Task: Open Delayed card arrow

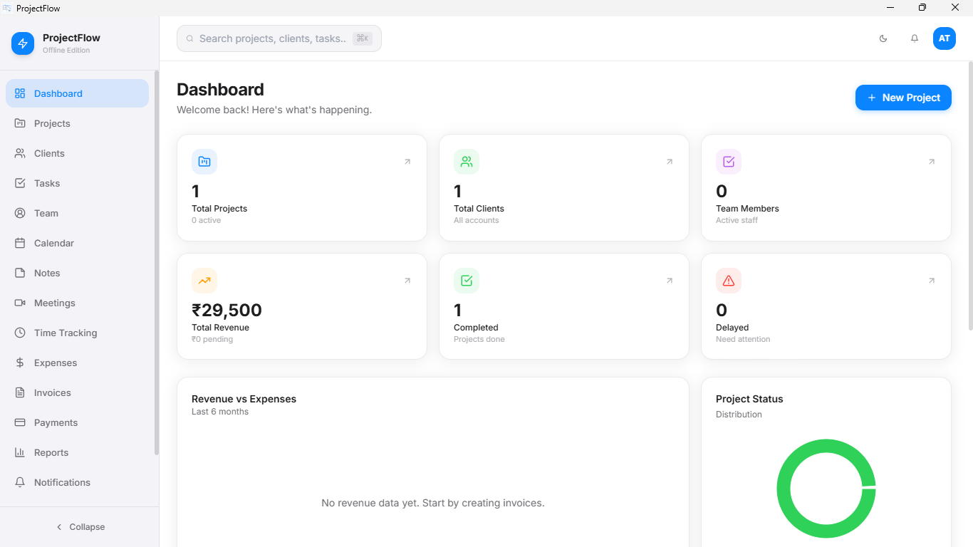Action: (932, 281)
